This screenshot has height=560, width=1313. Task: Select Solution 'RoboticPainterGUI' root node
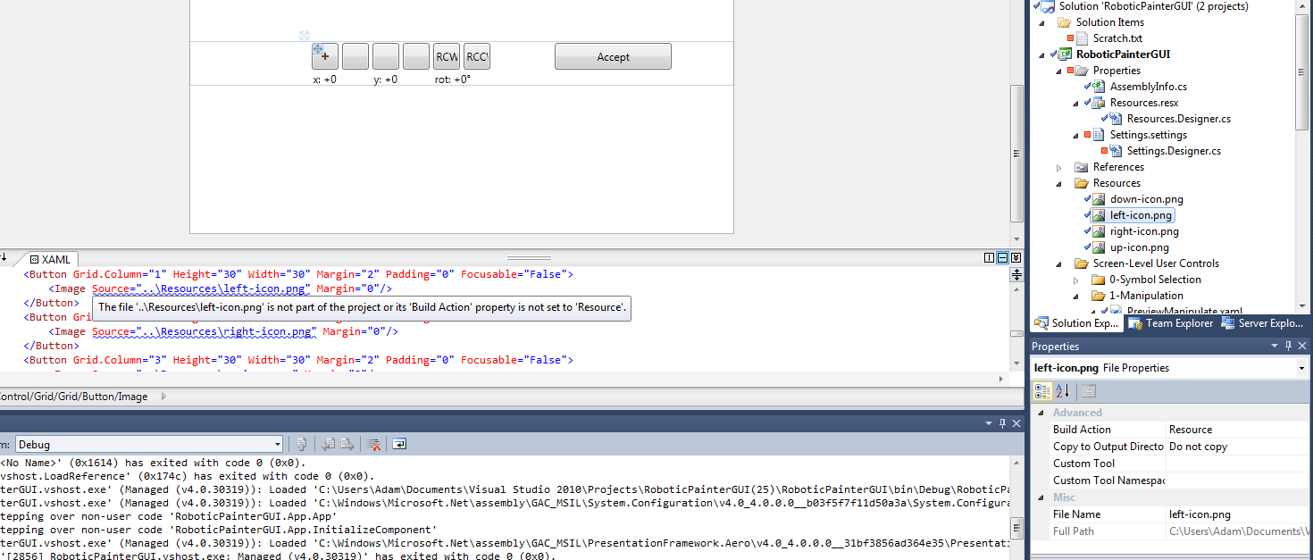pyautogui.click(x=1153, y=6)
